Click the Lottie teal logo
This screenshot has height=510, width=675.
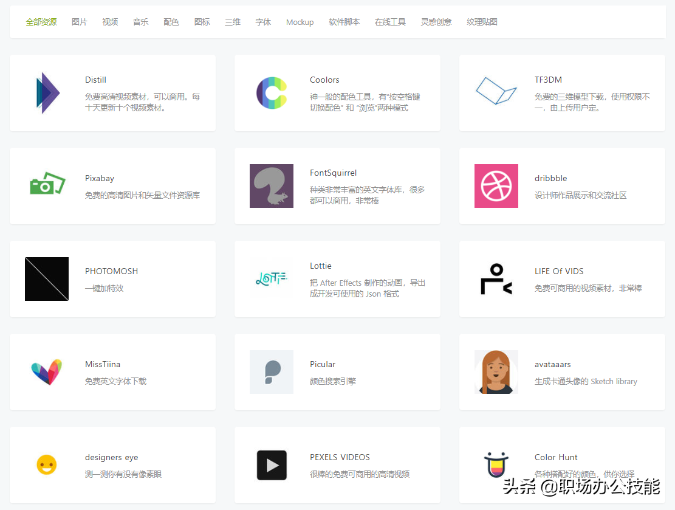click(x=272, y=279)
